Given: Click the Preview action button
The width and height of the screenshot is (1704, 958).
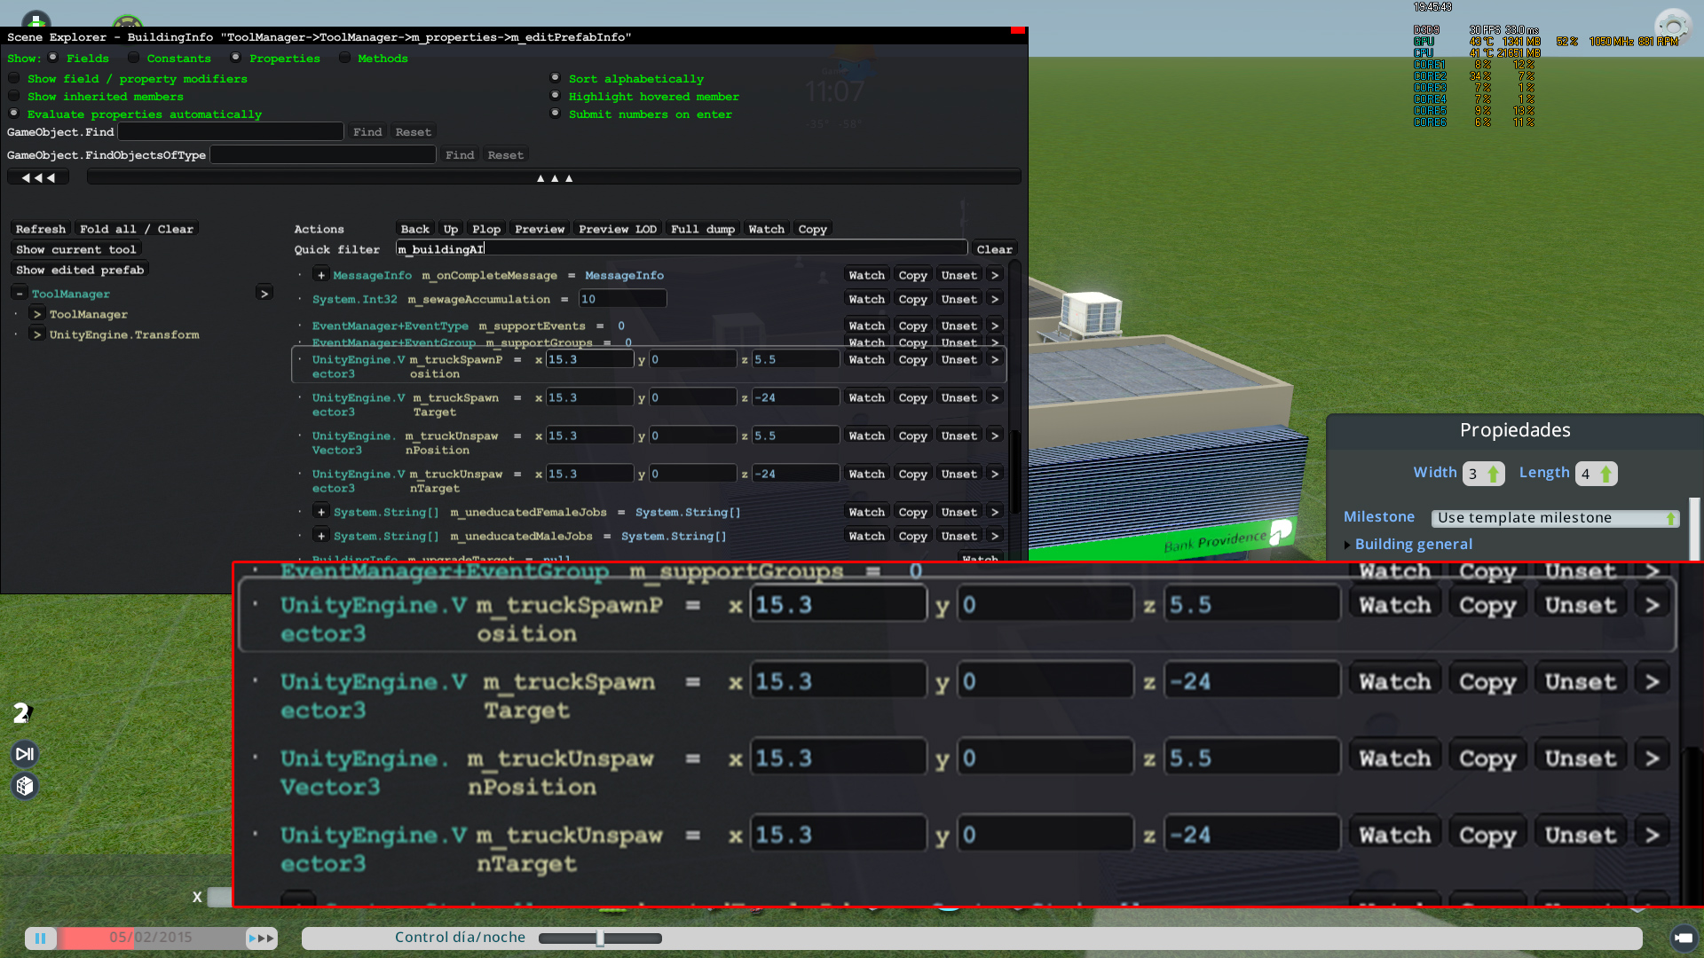Looking at the screenshot, I should click(x=540, y=229).
